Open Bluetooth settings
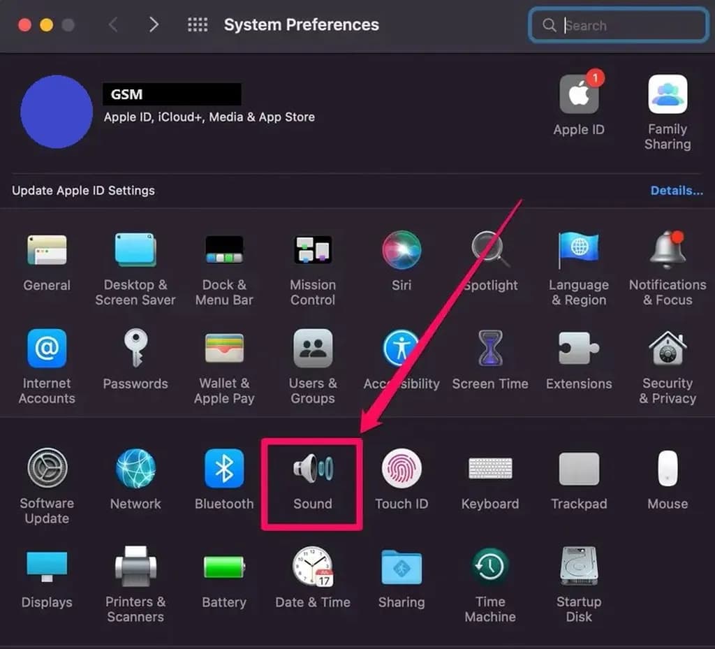This screenshot has height=649, width=715. [x=224, y=469]
